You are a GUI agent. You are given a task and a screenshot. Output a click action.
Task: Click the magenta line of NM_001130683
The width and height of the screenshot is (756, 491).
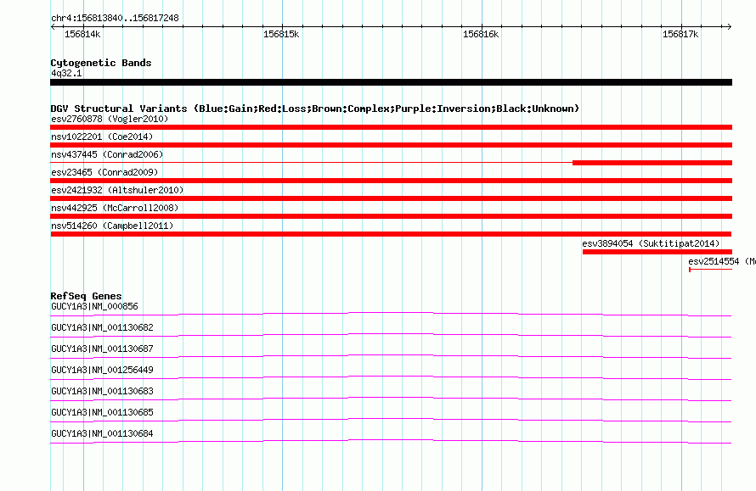pos(391,399)
